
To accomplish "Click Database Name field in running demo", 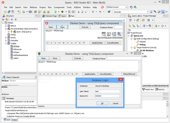I will (124, 58).
